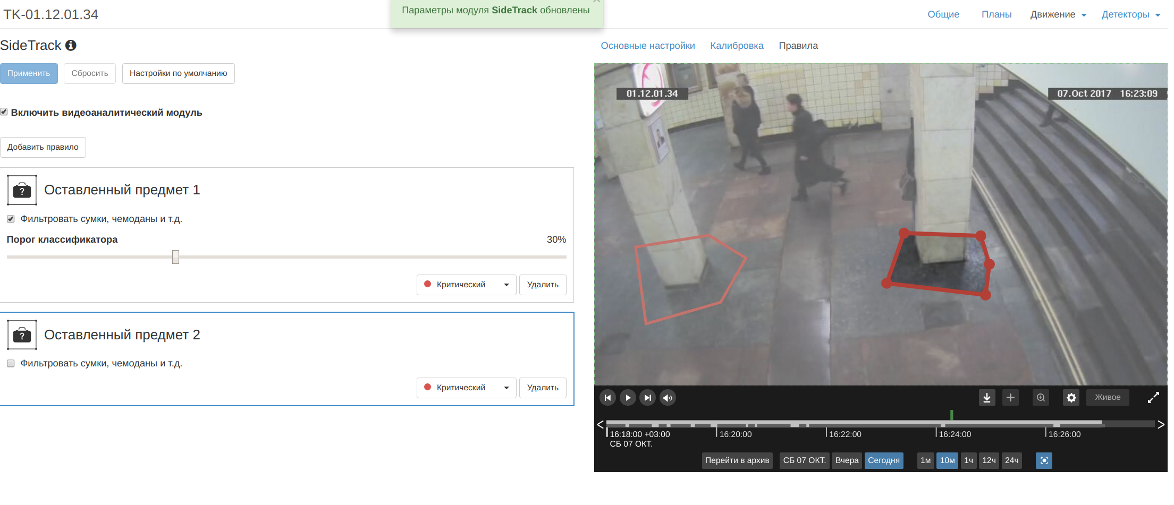
Task: Open Критический dropdown for Оставленный предмет 2
Action: (466, 388)
